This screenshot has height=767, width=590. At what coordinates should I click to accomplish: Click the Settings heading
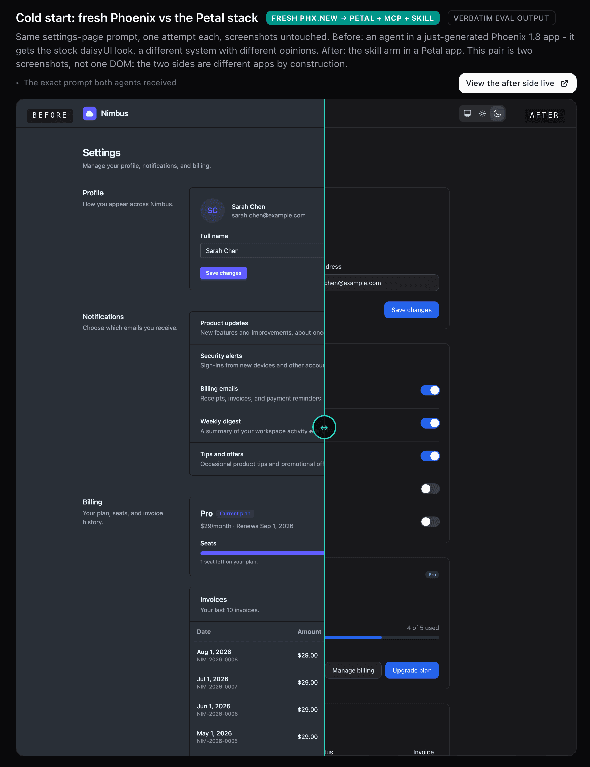tap(101, 153)
